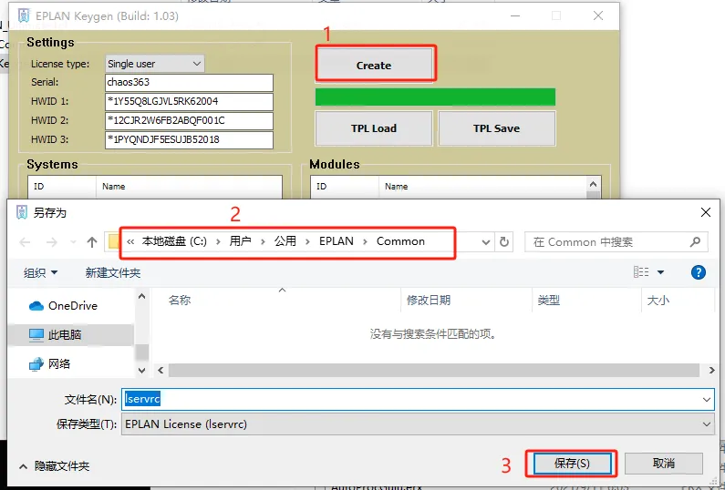Open the License type dropdown
Image resolution: width=725 pixels, height=490 pixels.
(x=154, y=64)
